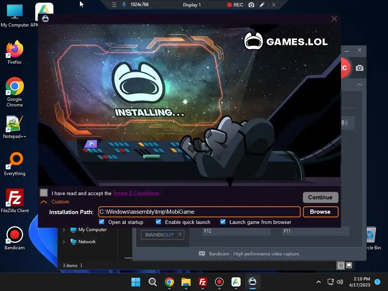Click the Bandicam speaker sound icon
This screenshot has width=388, height=291.
(344, 122)
